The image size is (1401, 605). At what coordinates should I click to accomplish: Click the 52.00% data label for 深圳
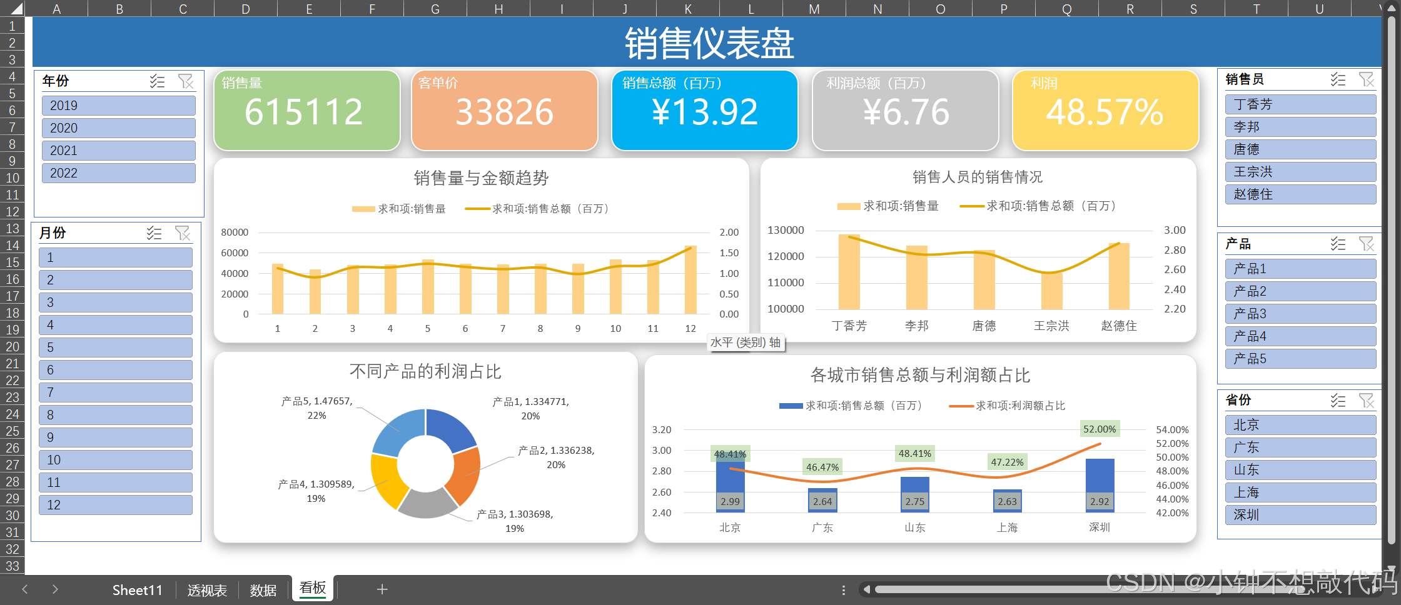point(1100,429)
